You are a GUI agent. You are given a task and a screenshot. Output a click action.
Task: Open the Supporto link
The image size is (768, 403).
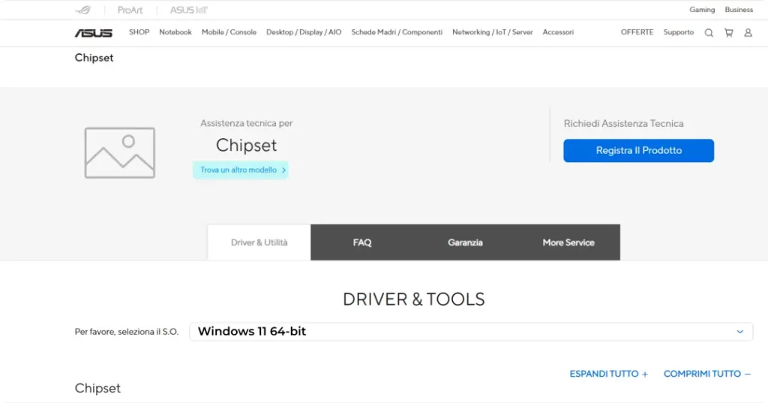coord(678,32)
